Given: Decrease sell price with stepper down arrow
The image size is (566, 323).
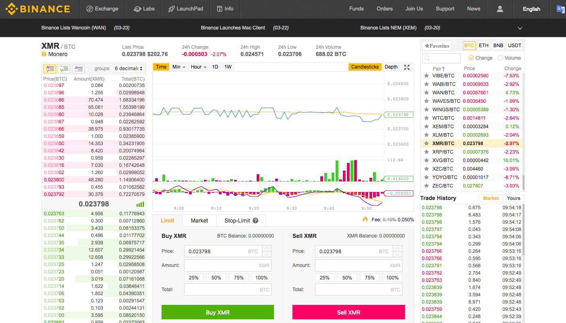Looking at the screenshot, I should pos(398,254).
